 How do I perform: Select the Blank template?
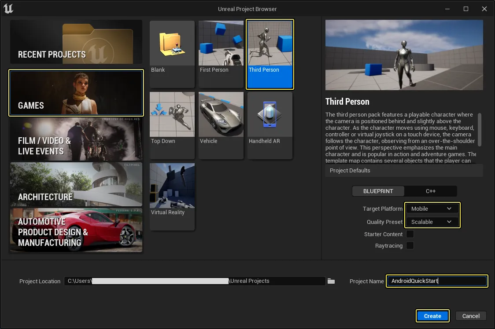point(172,54)
